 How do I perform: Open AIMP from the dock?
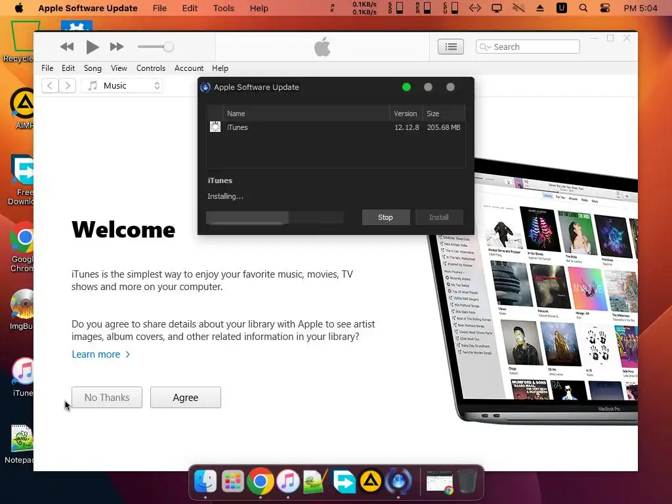[x=371, y=481]
